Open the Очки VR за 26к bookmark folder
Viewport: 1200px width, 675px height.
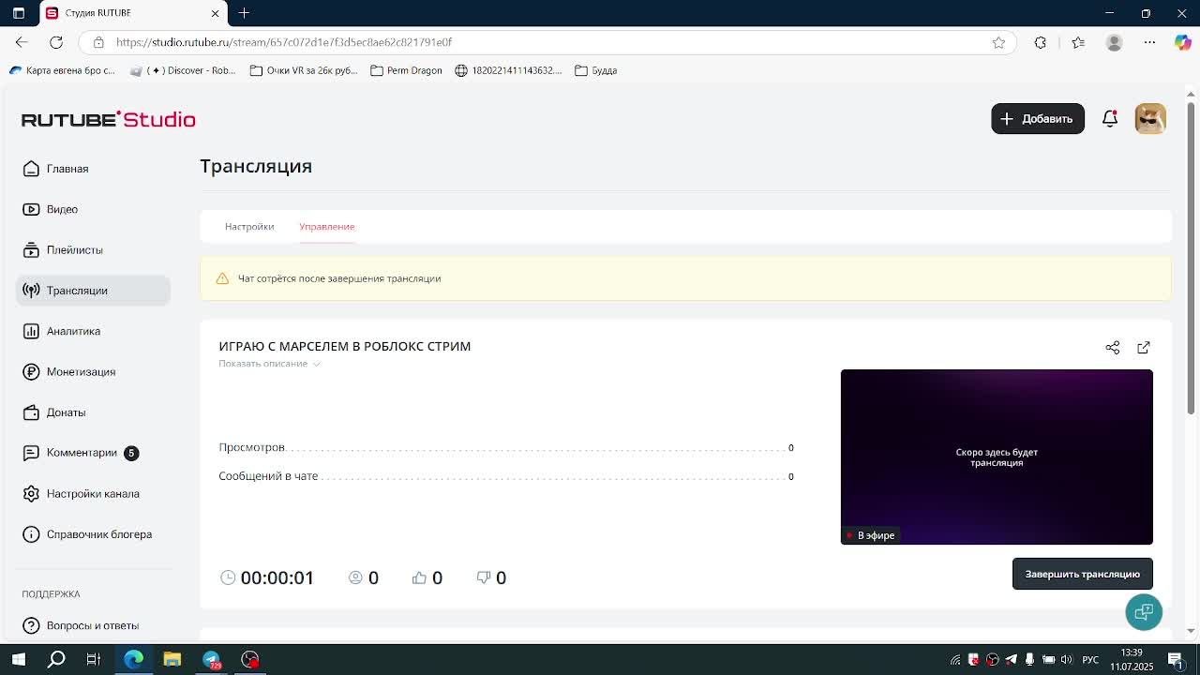pyautogui.click(x=304, y=70)
